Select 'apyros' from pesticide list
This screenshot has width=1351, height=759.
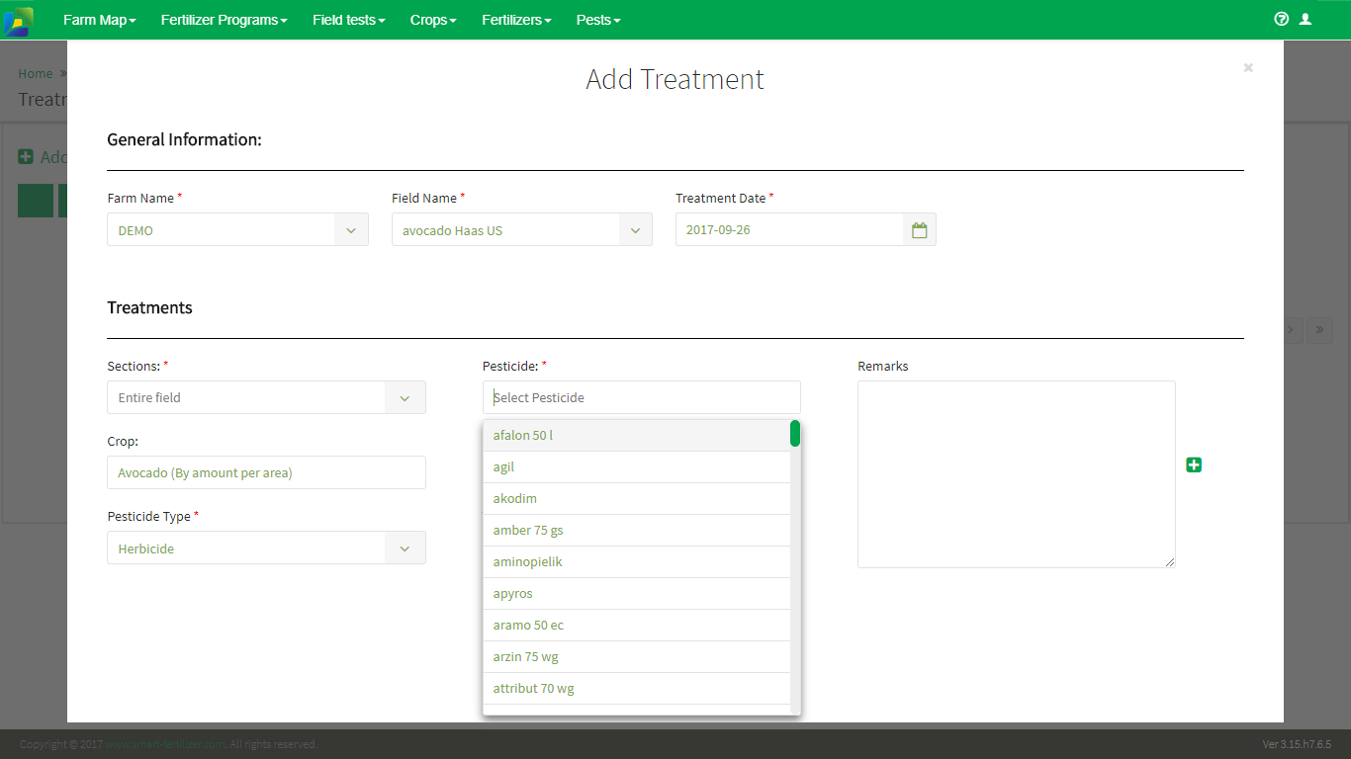[637, 594]
